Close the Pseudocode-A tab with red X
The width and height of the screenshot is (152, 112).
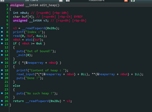126,1
